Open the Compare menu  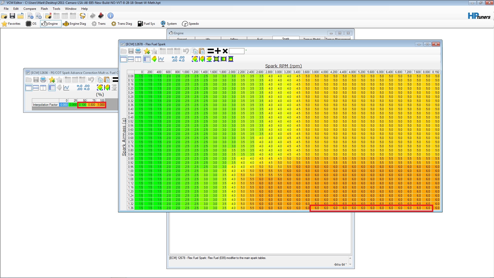click(x=30, y=9)
